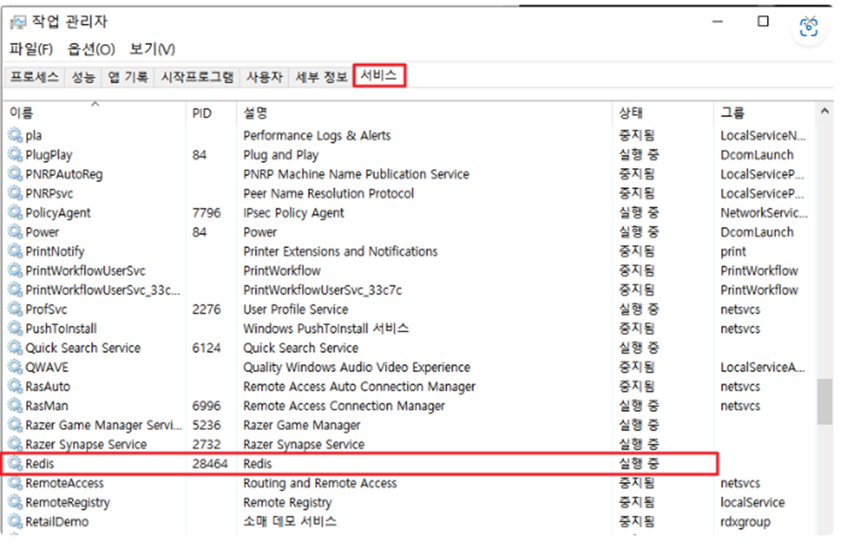Image resolution: width=854 pixels, height=551 pixels.
Task: Click the PushToInstall service icon
Action: click(x=15, y=328)
